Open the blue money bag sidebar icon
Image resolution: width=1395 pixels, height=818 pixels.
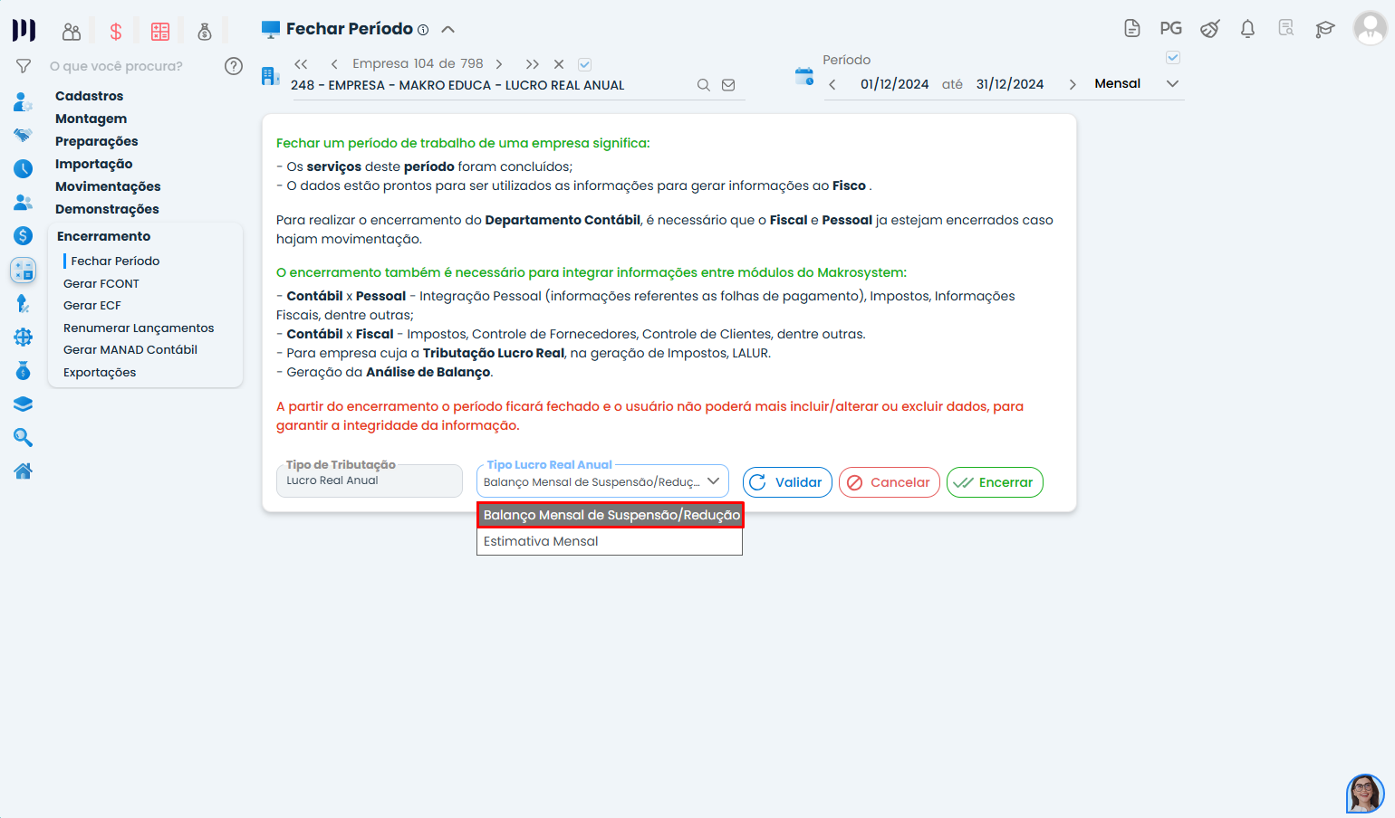point(24,371)
